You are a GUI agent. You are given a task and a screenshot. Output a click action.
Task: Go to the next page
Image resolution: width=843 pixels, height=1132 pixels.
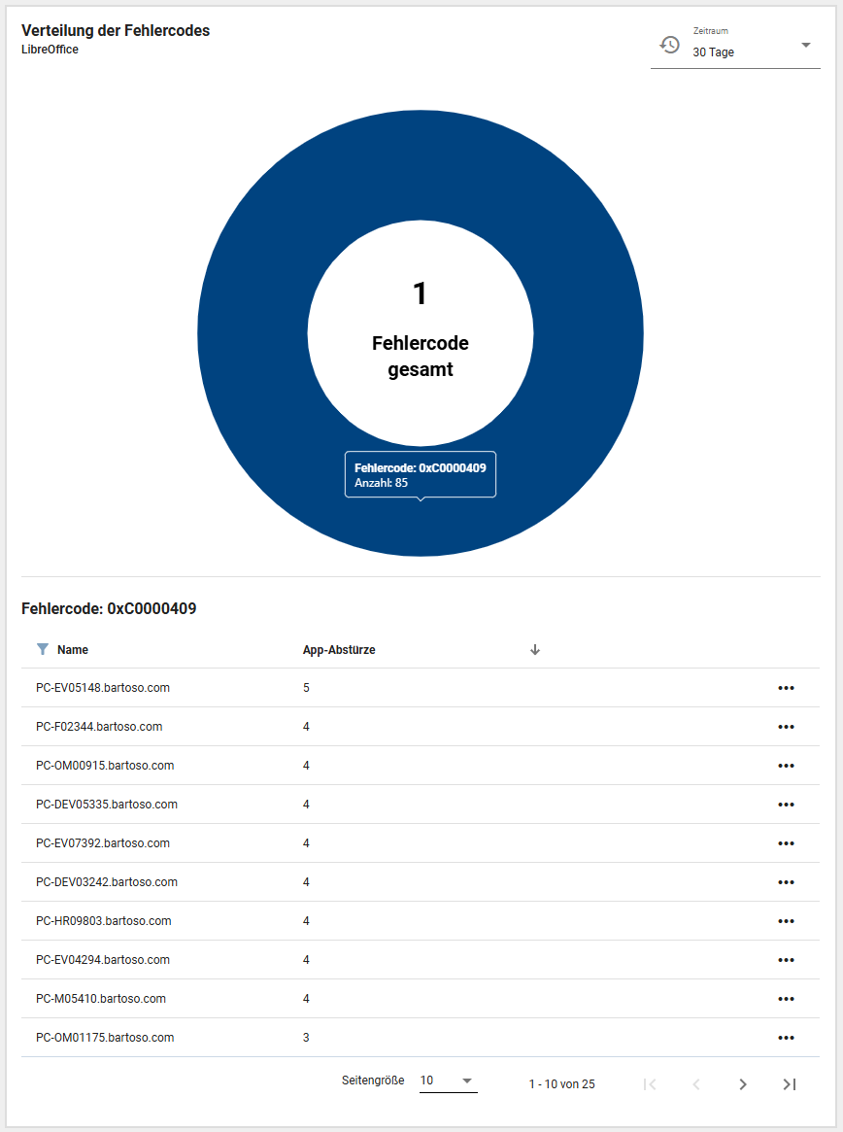(x=743, y=1084)
